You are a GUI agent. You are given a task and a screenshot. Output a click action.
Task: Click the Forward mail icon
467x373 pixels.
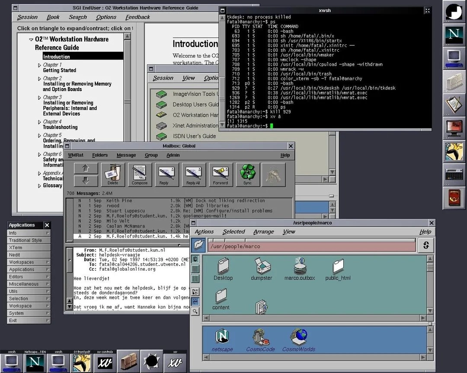pyautogui.click(x=220, y=174)
